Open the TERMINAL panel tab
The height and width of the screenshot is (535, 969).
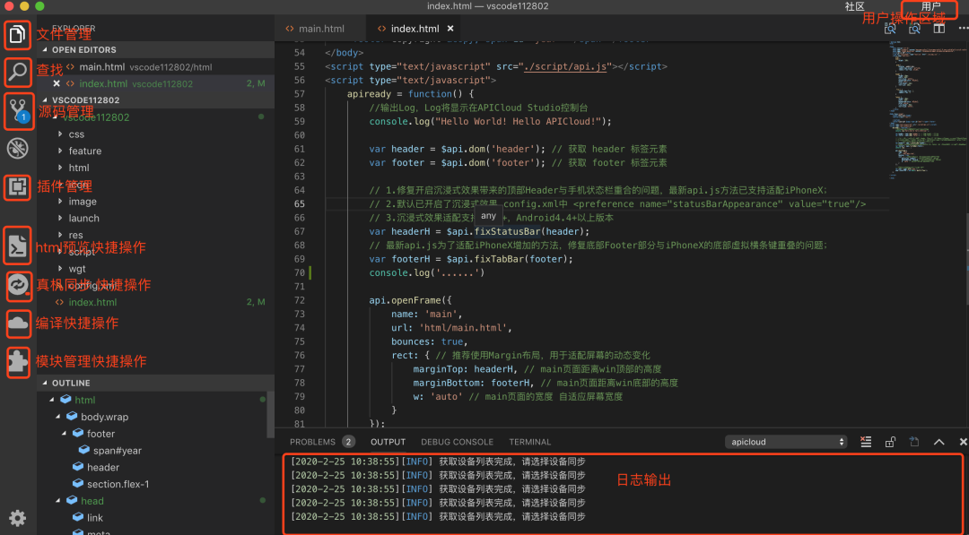pyautogui.click(x=529, y=442)
